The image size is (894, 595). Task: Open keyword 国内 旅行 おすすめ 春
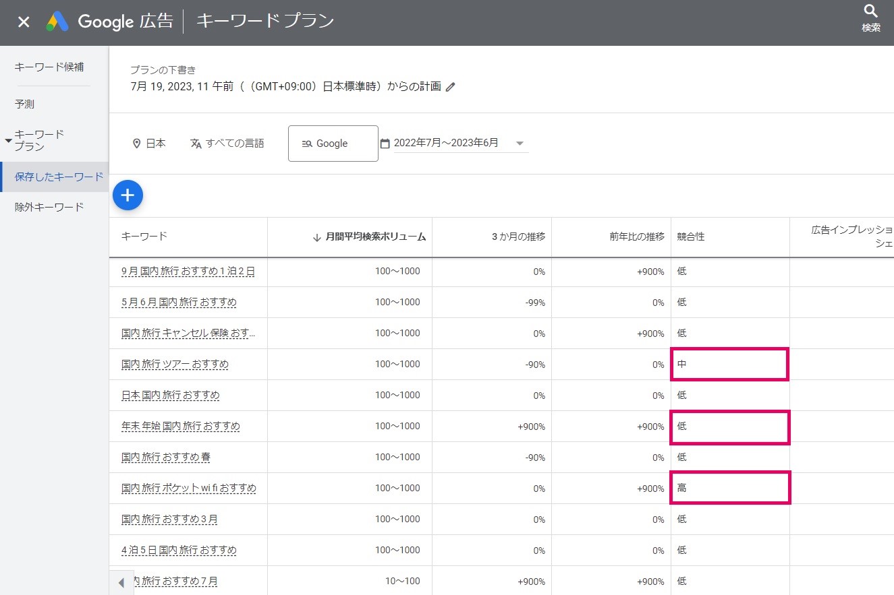tap(166, 458)
